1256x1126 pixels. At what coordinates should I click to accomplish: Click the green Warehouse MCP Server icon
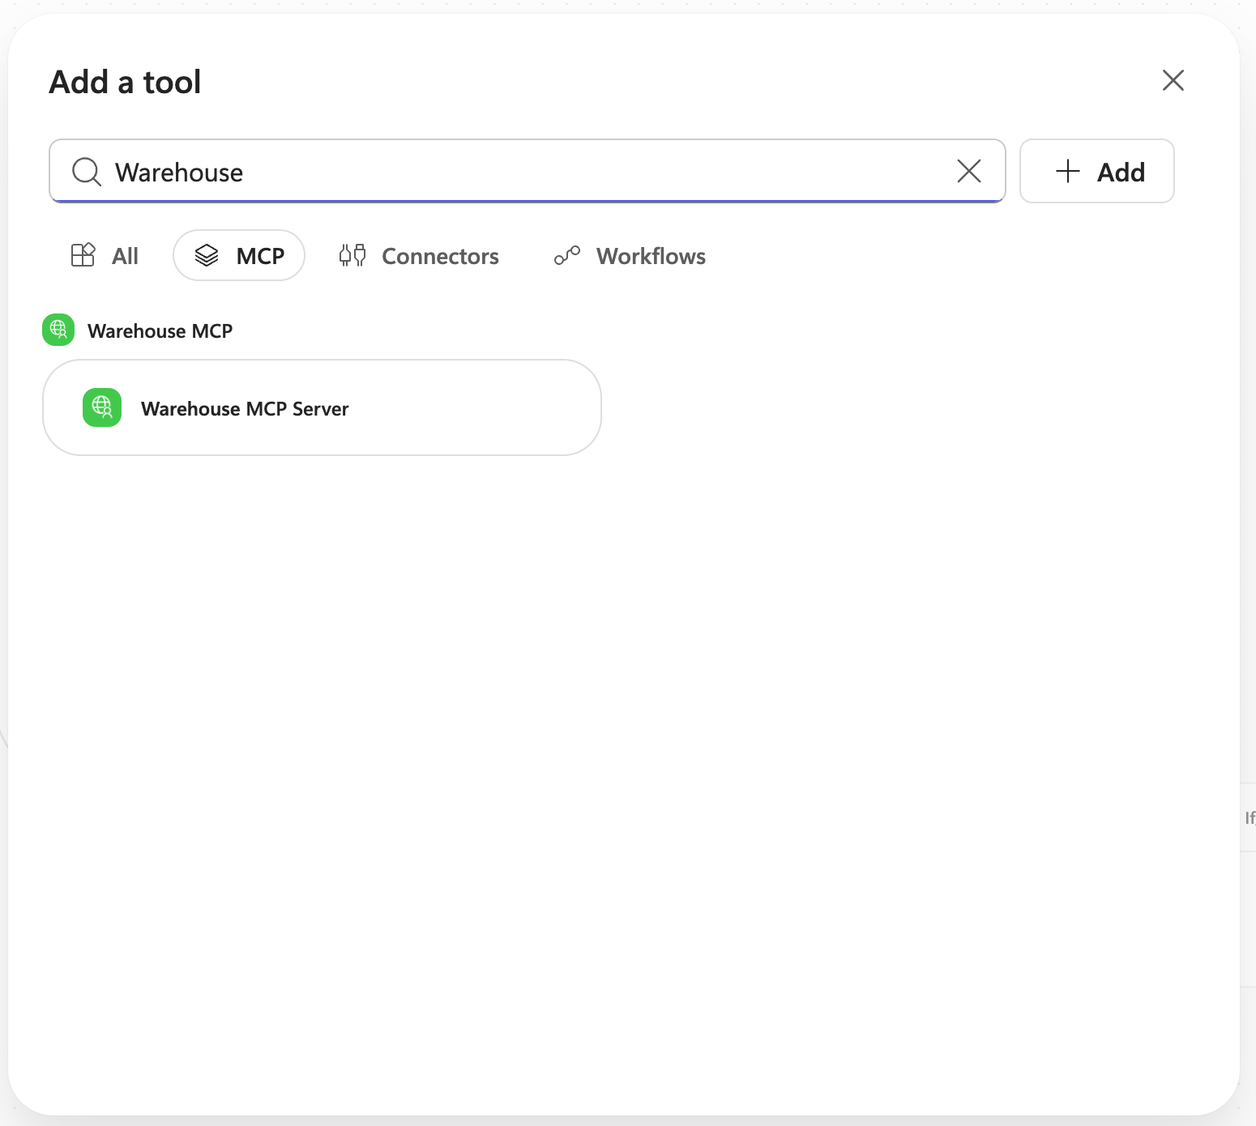point(102,407)
